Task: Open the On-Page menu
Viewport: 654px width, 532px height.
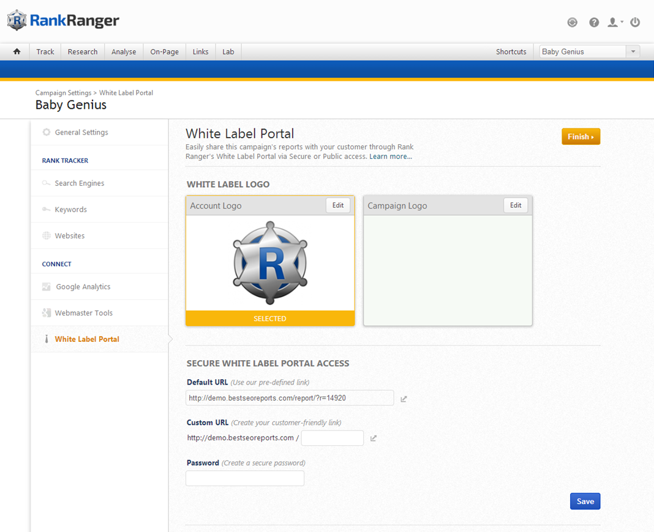Action: point(164,51)
